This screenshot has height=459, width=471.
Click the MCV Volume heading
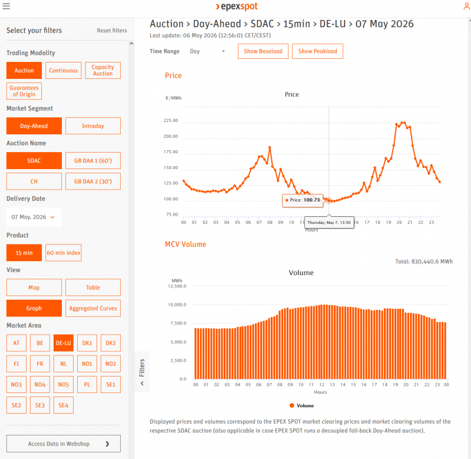tap(185, 245)
